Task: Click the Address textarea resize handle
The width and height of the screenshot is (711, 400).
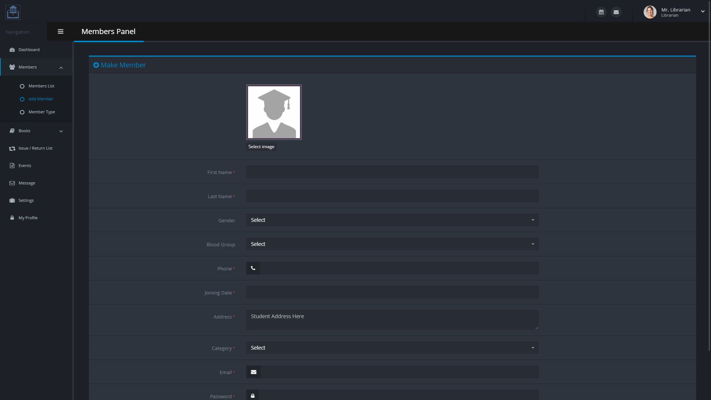Action: (x=537, y=328)
